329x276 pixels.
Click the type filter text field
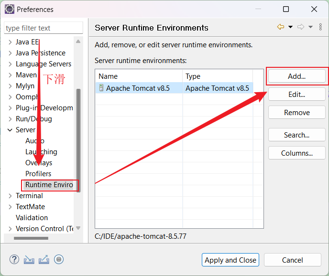pyautogui.click(x=44, y=28)
